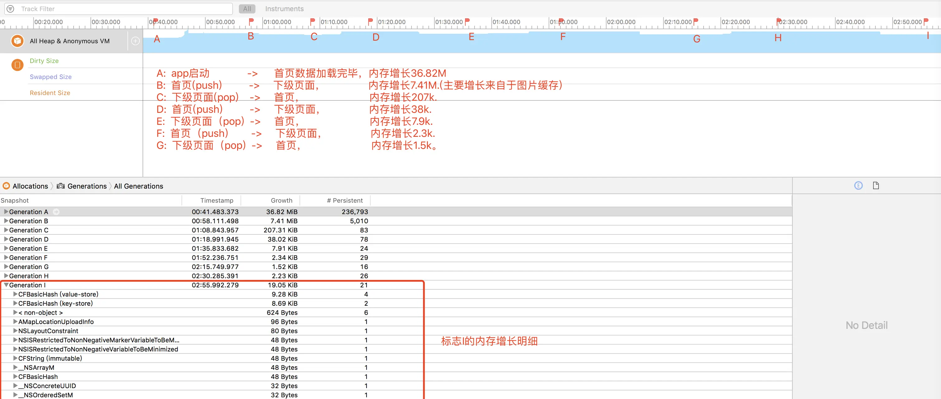
Task: Sort by the Growth column header
Action: (281, 200)
